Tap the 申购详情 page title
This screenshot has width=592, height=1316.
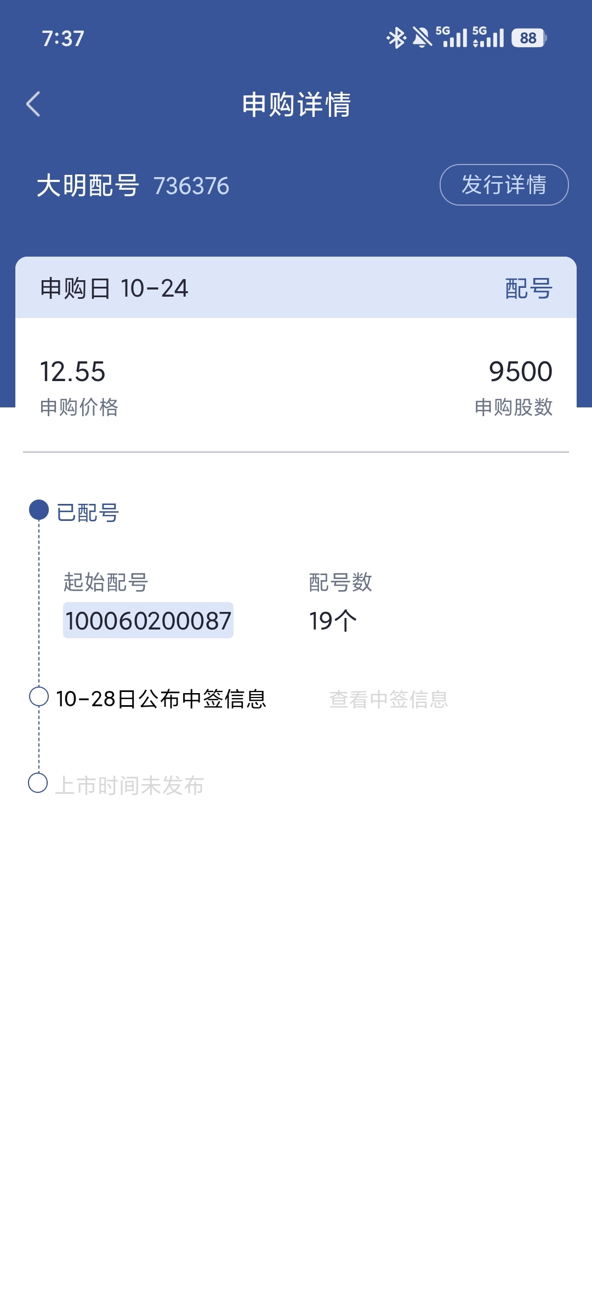pos(296,104)
